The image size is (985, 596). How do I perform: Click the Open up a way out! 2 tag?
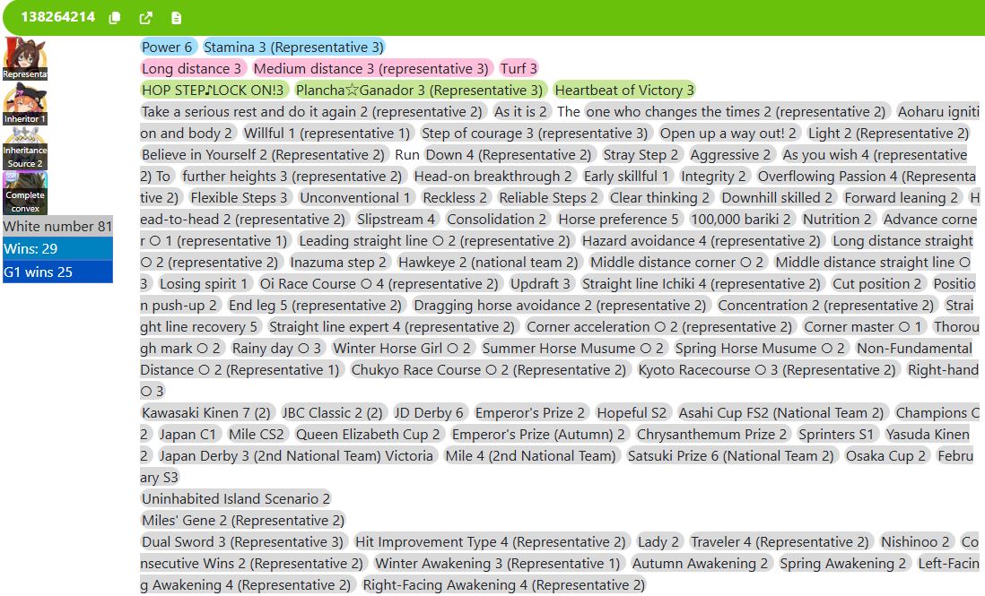(x=728, y=133)
